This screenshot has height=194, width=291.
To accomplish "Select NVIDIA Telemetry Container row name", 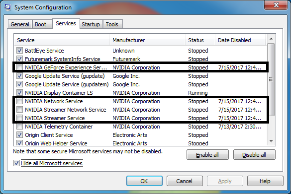I will pos(59,127).
